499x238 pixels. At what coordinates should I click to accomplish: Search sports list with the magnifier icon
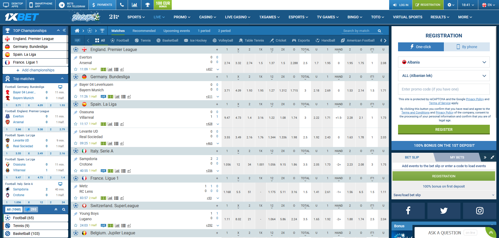(64, 209)
